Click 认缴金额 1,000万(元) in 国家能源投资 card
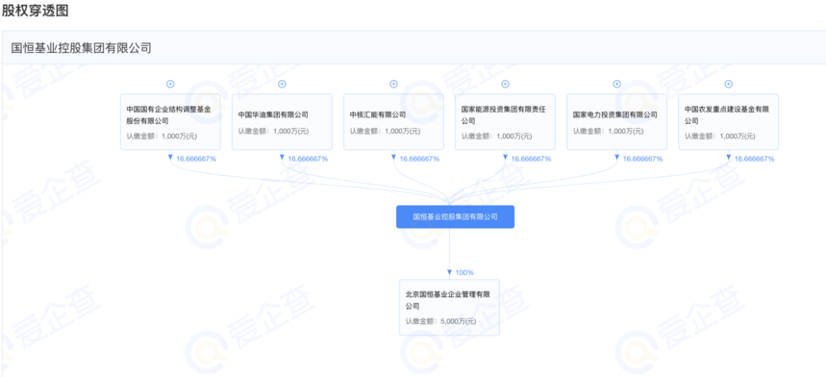The image size is (826, 377). (x=496, y=137)
